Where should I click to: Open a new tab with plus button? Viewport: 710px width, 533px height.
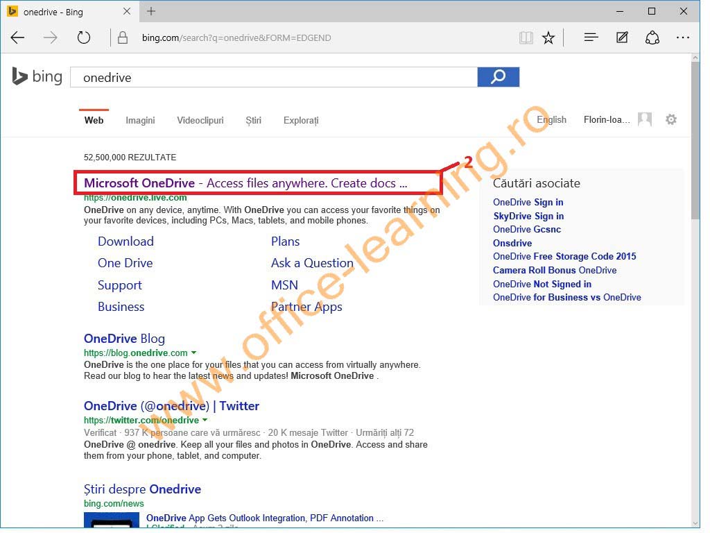click(x=151, y=11)
